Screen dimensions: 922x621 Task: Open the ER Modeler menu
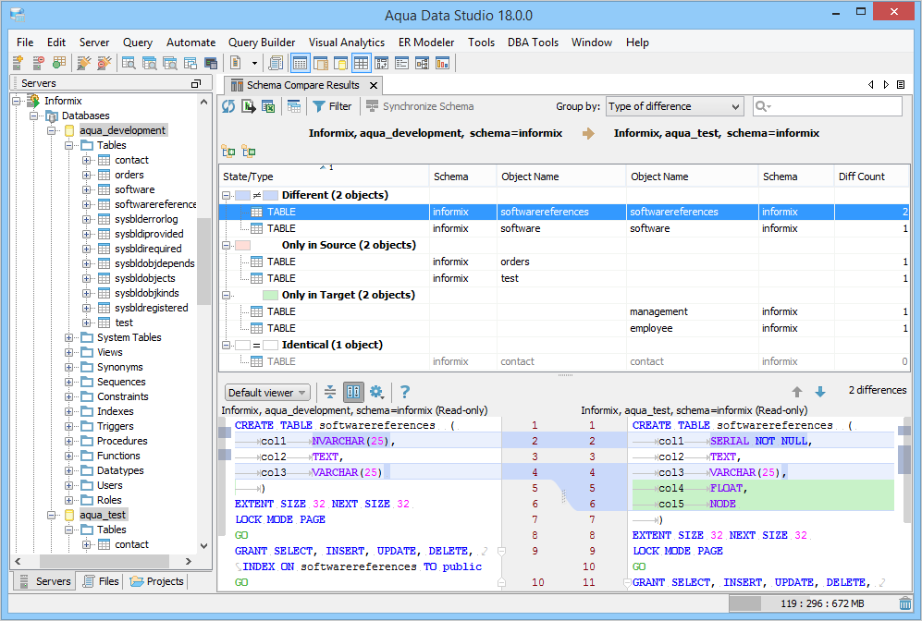pos(426,43)
